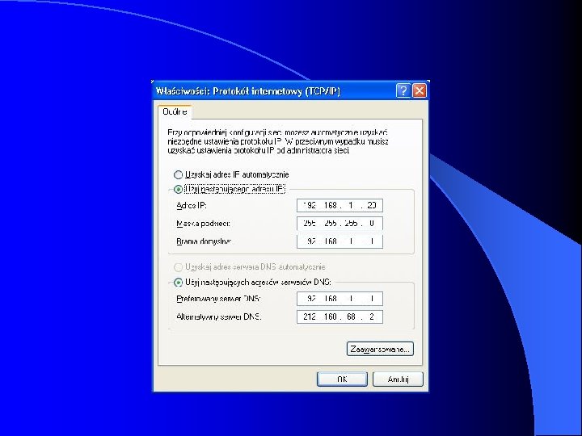The width and height of the screenshot is (582, 436).
Task: Click the Maska podsieci label
Action: (x=204, y=224)
